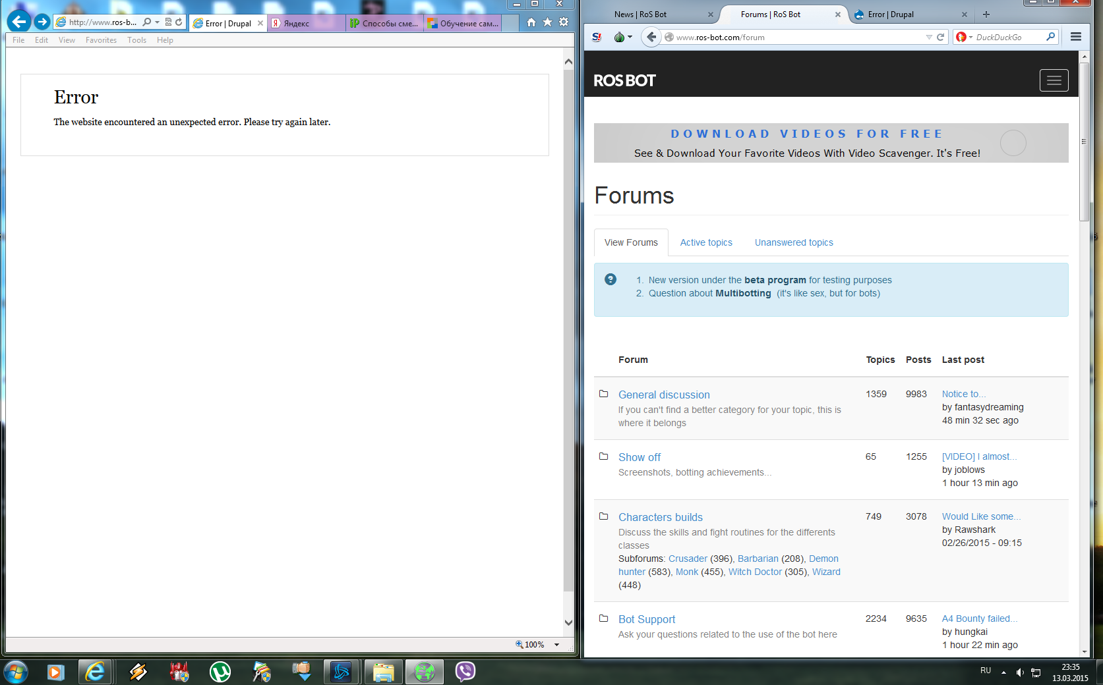Viewport: 1103px width, 685px height.
Task: Go back in the Firefox window
Action: (x=651, y=37)
